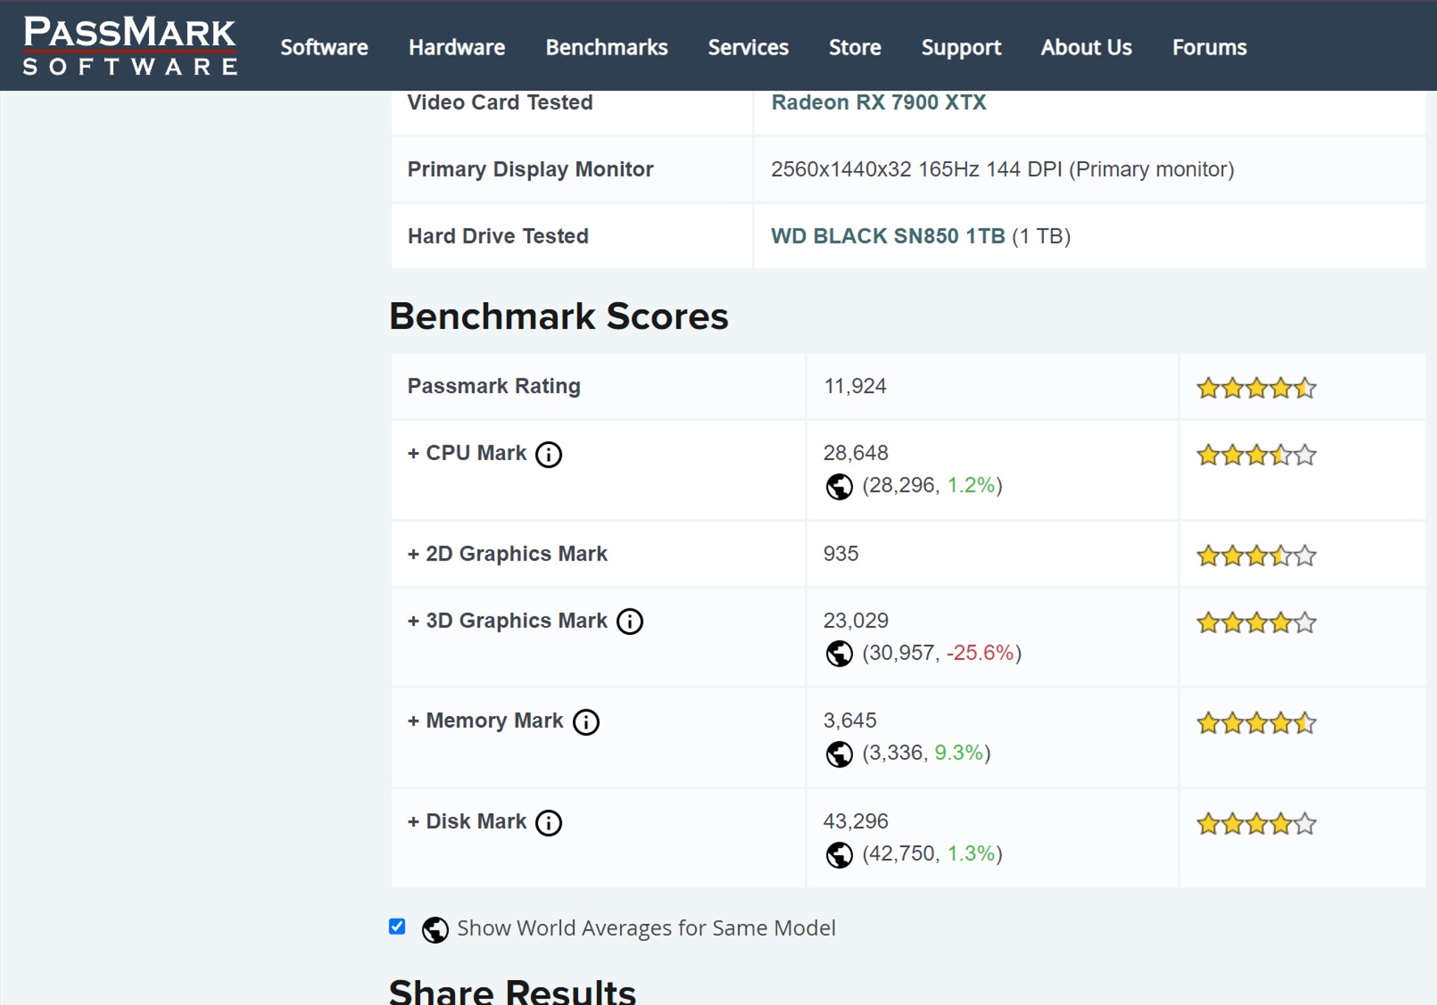
Task: Click the green 1.2% difference value
Action: [971, 485]
